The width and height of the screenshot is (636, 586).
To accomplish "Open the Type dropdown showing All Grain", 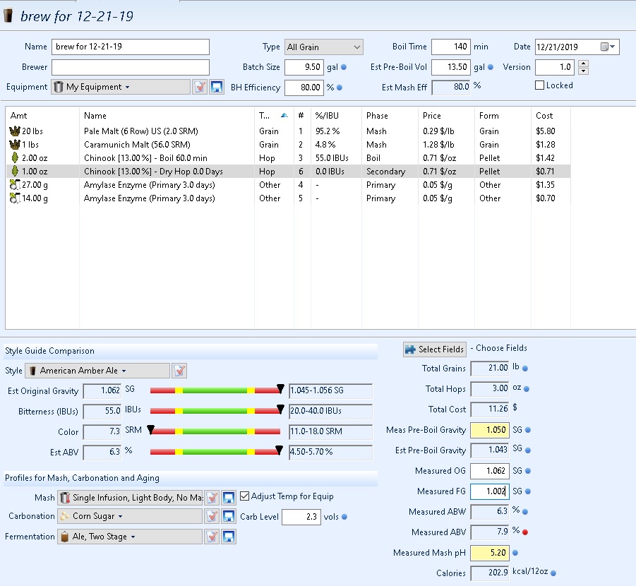I will pos(324,47).
